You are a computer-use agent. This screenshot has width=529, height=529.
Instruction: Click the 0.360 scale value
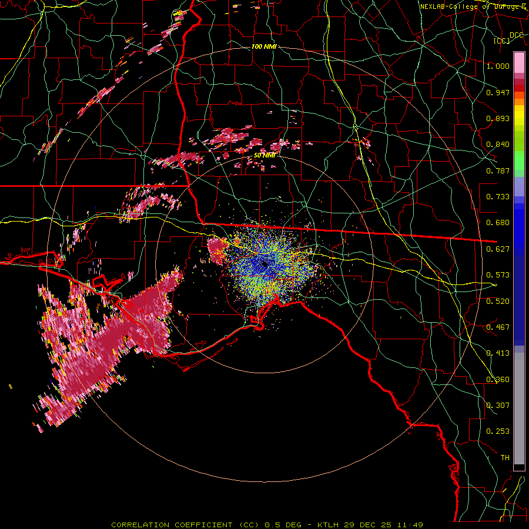point(498,379)
